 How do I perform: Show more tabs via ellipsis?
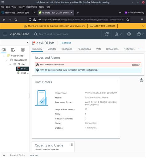140,49
